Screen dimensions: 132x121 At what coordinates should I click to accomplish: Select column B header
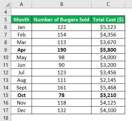(x=62, y=4)
